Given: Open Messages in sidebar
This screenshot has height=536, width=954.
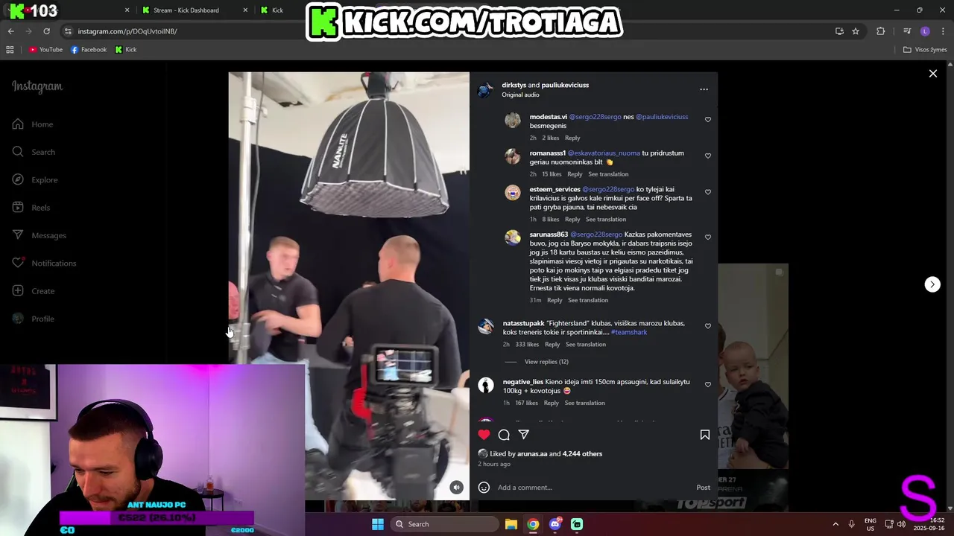Looking at the screenshot, I should (x=40, y=235).
